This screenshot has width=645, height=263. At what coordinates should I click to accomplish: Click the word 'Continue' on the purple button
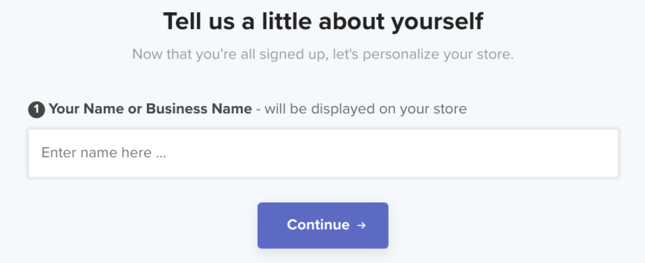(318, 225)
